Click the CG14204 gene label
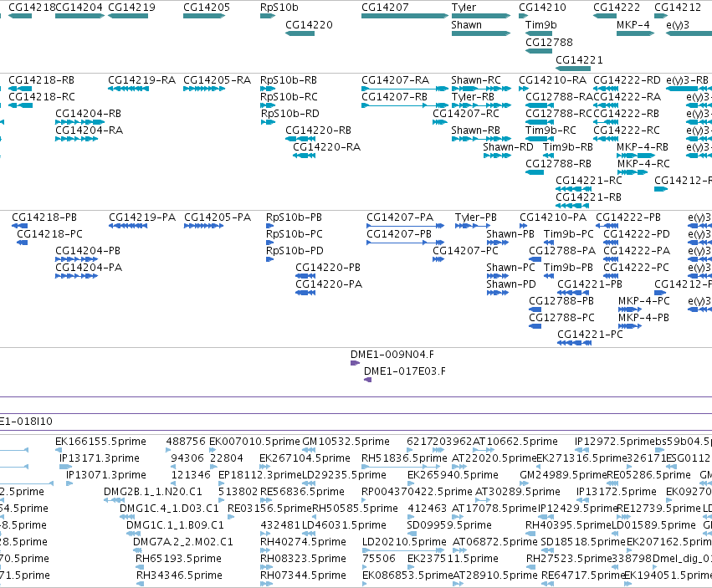 pos(79,8)
